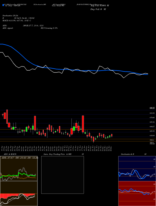Image resolution: width=156 pixels, height=206 pixels.
Task: Click the 'Intra Day Trading Price & MR' panel title
Action: (x=57, y=154)
